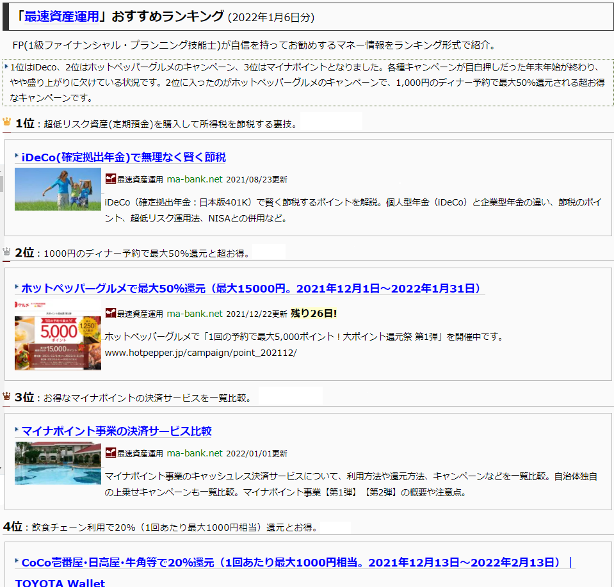The image size is (614, 587).
Task: Click the FP(1級ファイナンシャル・プランニング技能士) intro sentence
Action: pos(255,45)
